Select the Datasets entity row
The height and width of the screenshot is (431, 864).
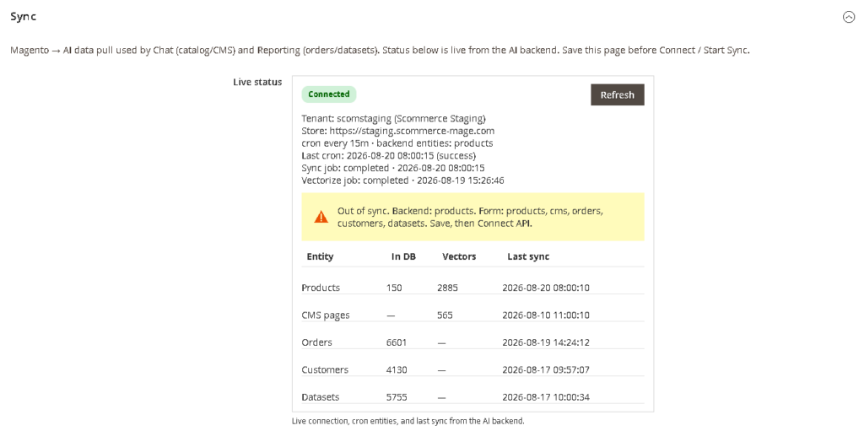472,396
